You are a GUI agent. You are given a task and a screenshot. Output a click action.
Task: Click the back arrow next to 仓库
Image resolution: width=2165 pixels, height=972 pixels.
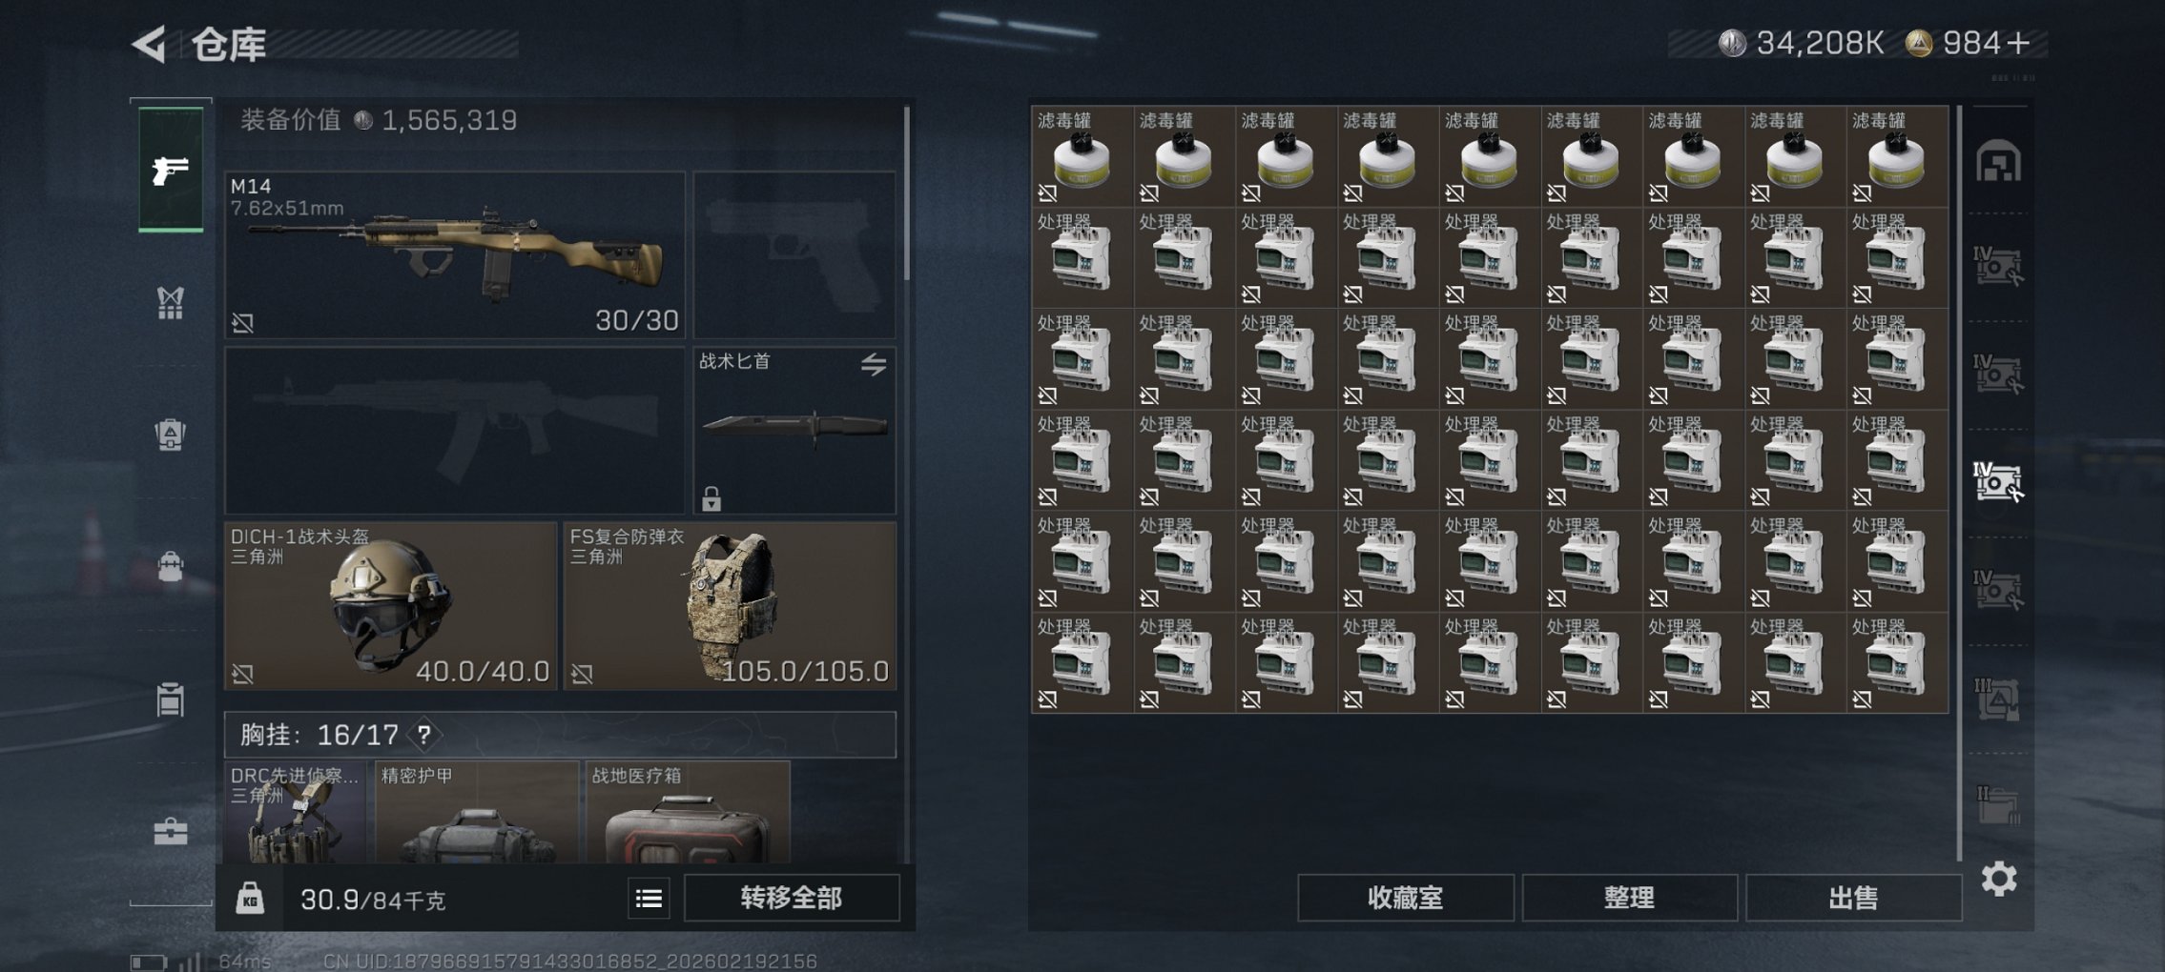click(149, 44)
